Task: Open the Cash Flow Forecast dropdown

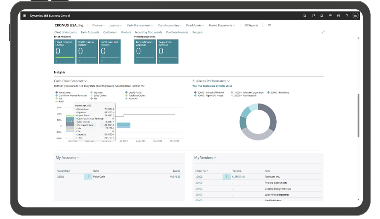Action: click(70, 81)
